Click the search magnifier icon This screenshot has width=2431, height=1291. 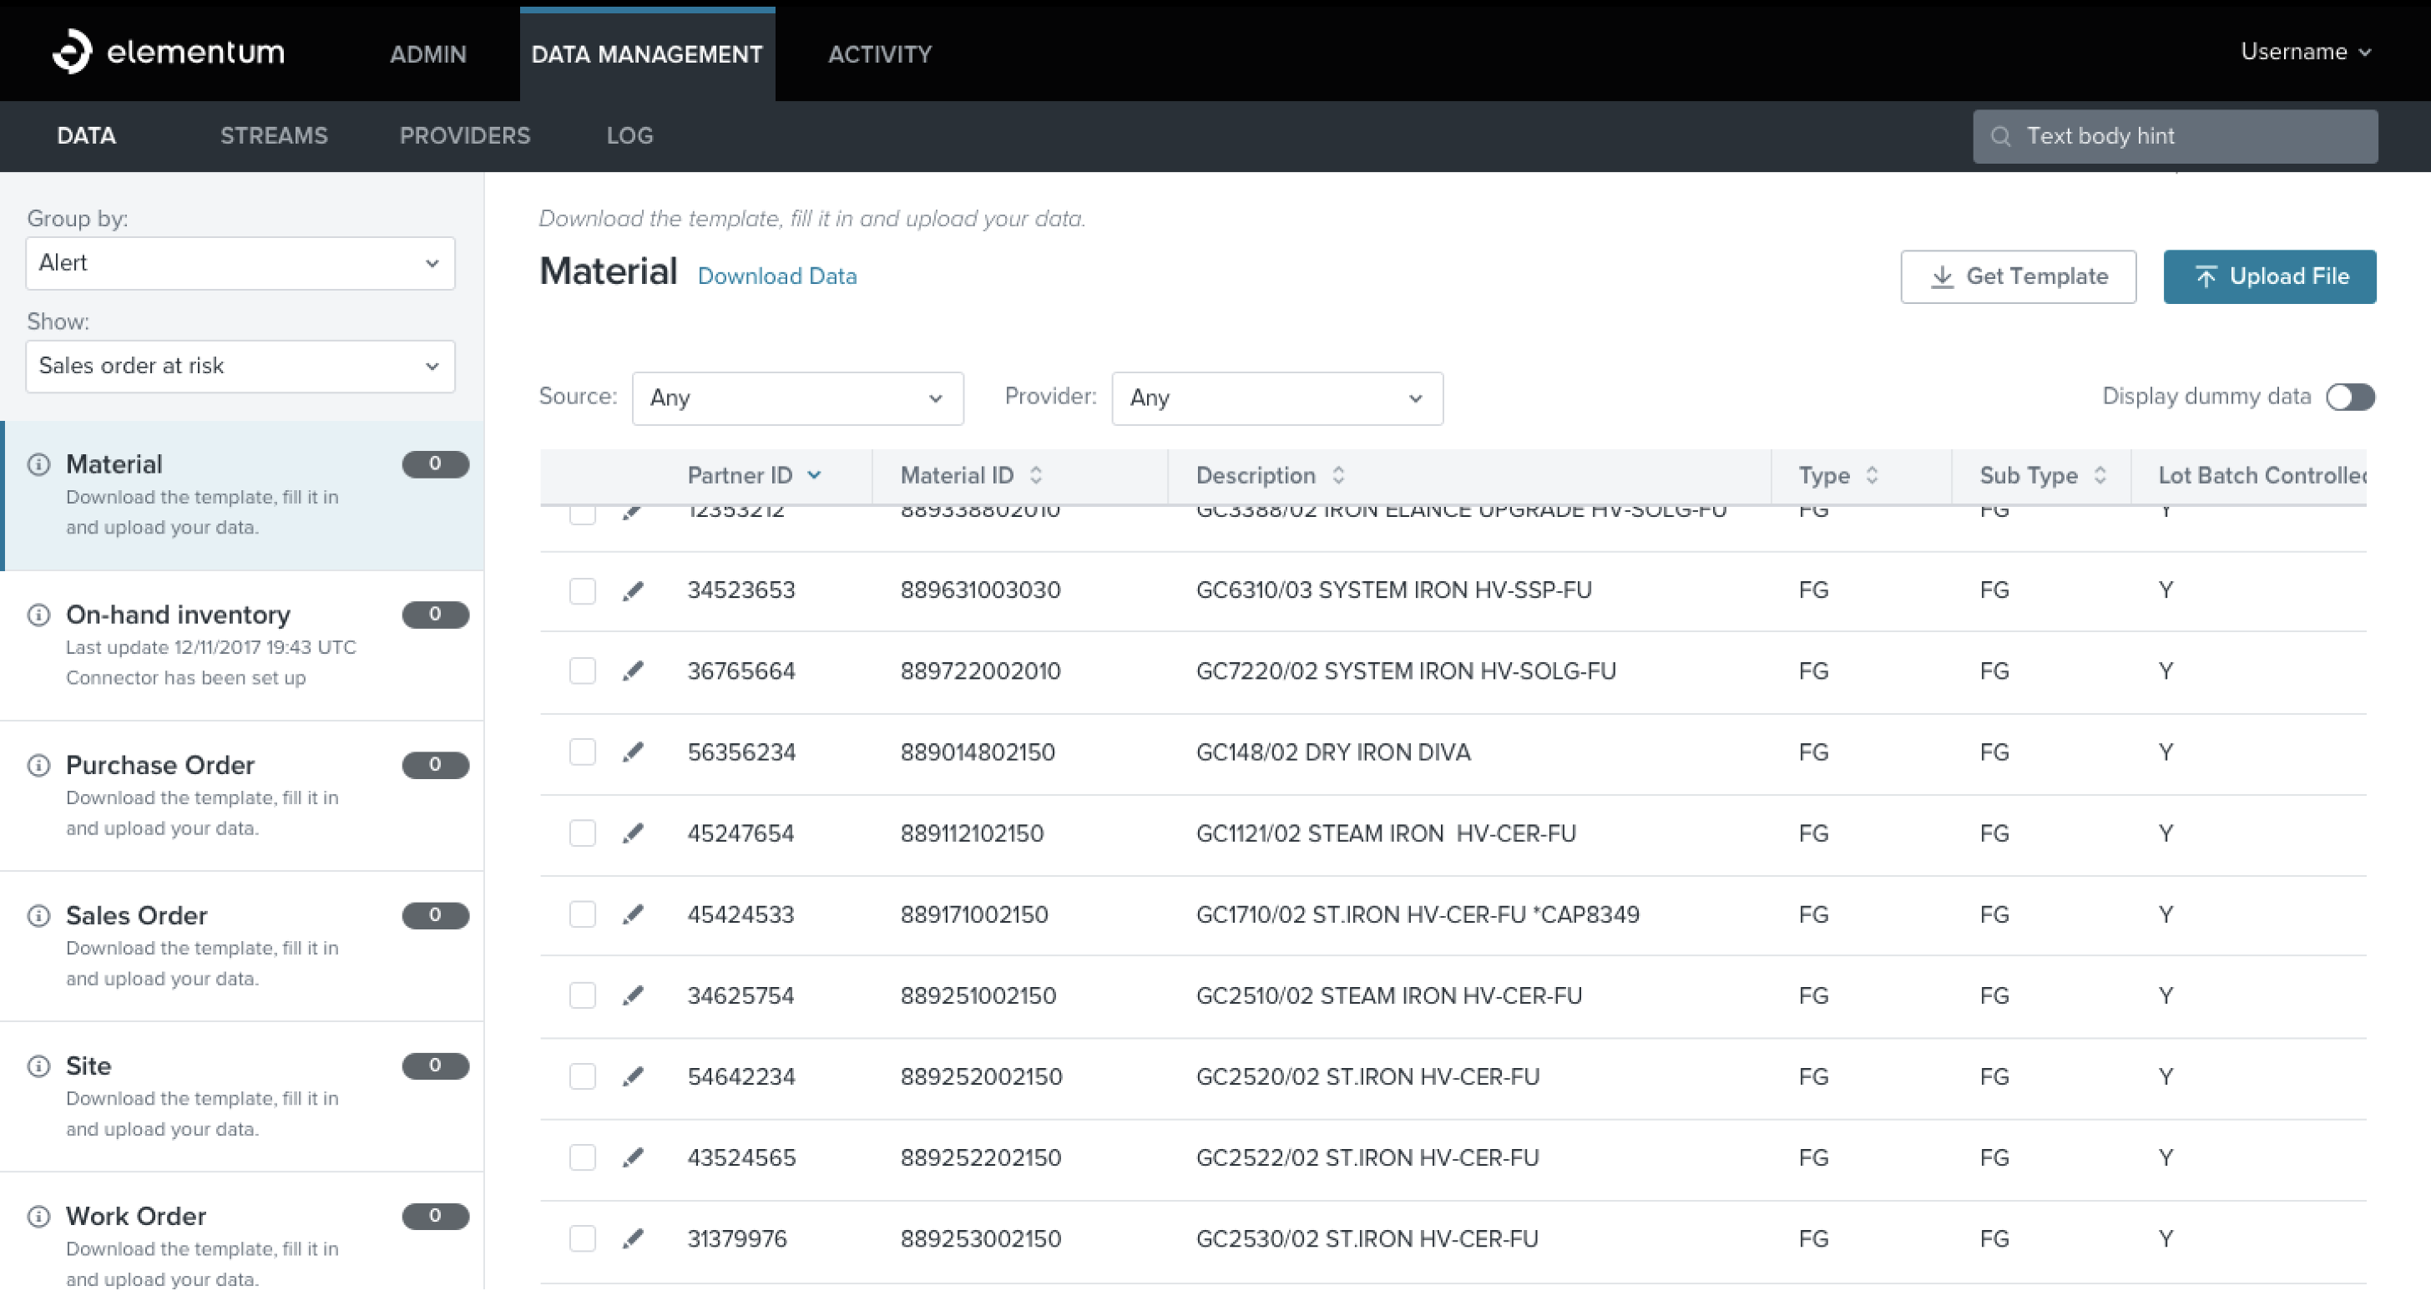pyautogui.click(x=1999, y=137)
